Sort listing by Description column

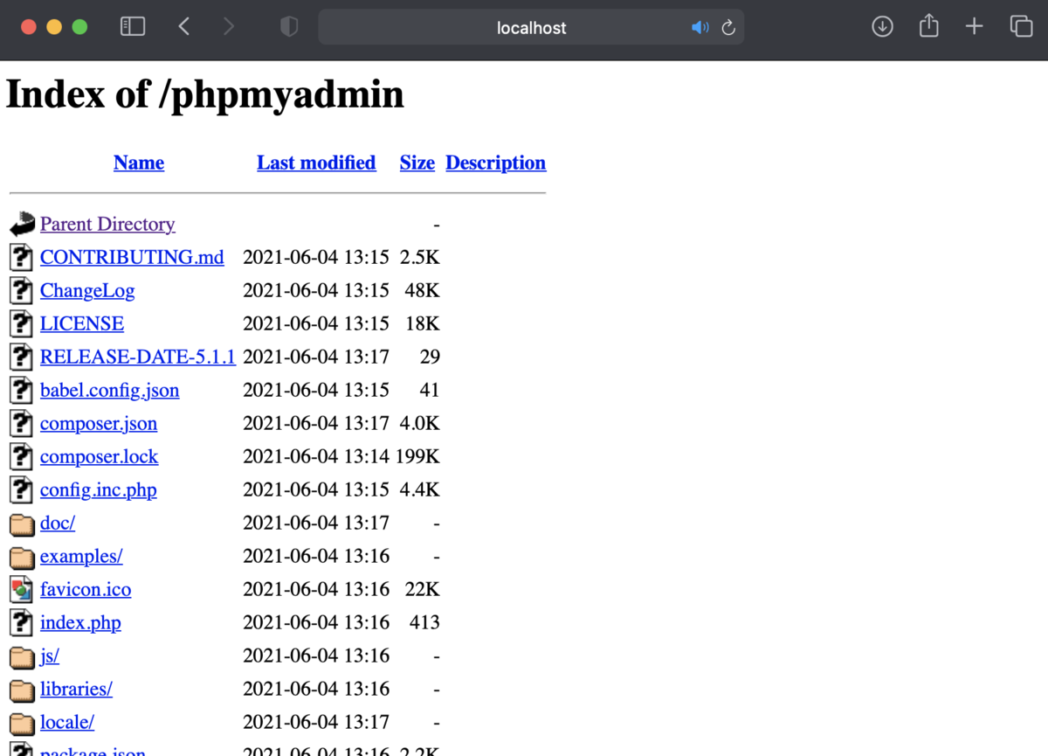pyautogui.click(x=496, y=163)
